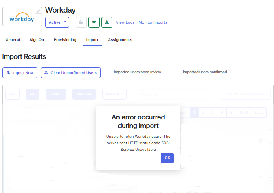The image size is (274, 193).
Task: Click the Confirm Assignments button
Action: [x=245, y=94]
